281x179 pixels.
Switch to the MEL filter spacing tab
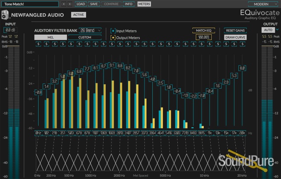(x=50, y=37)
